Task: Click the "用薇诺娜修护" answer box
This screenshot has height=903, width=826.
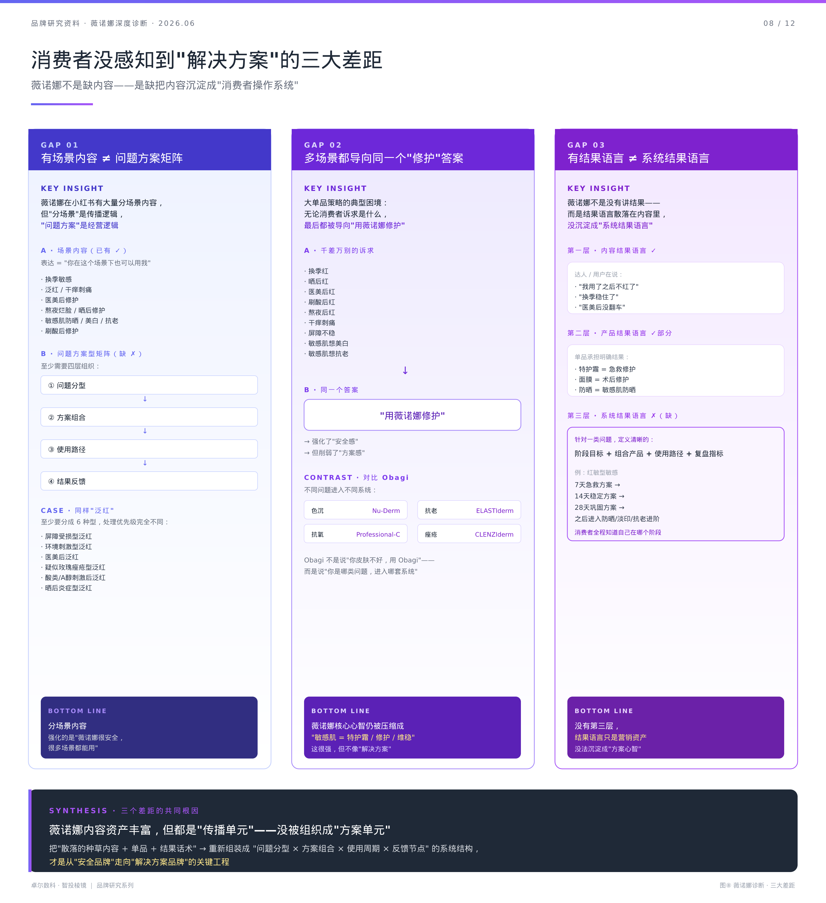Action: (x=412, y=415)
